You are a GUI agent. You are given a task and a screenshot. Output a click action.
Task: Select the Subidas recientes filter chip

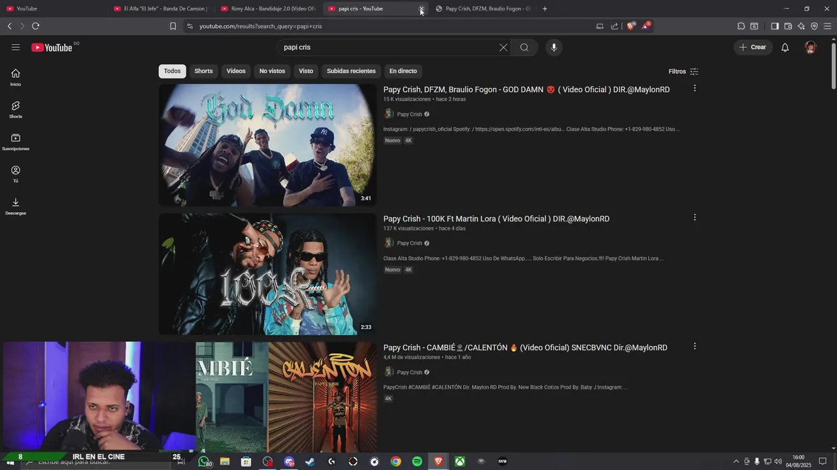pyautogui.click(x=351, y=71)
